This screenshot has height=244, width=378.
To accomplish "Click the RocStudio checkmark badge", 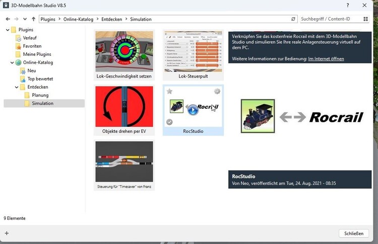I will (x=169, y=122).
